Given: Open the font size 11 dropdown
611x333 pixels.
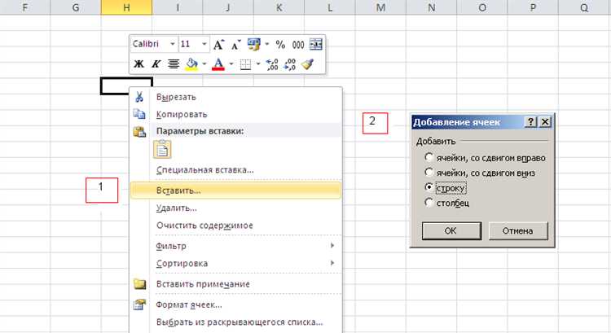Looking at the screenshot, I should [x=204, y=44].
